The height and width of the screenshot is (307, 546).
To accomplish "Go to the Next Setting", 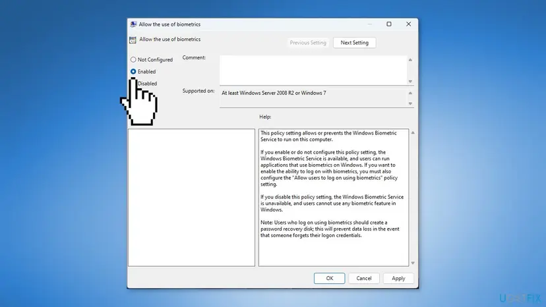I will (x=355, y=43).
